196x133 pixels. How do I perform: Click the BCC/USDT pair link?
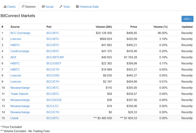pos(54,63)
